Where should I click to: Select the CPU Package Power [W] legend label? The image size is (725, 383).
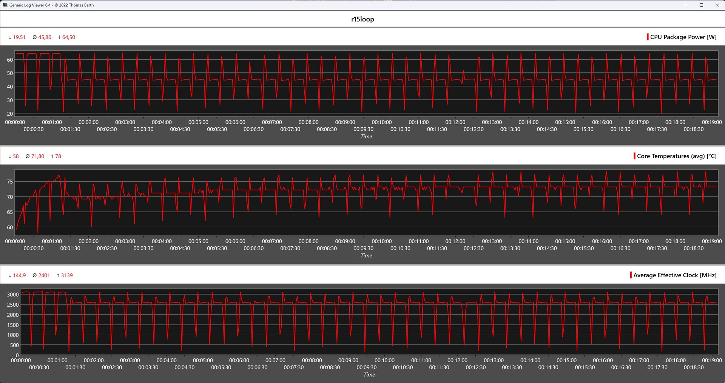pyautogui.click(x=683, y=37)
